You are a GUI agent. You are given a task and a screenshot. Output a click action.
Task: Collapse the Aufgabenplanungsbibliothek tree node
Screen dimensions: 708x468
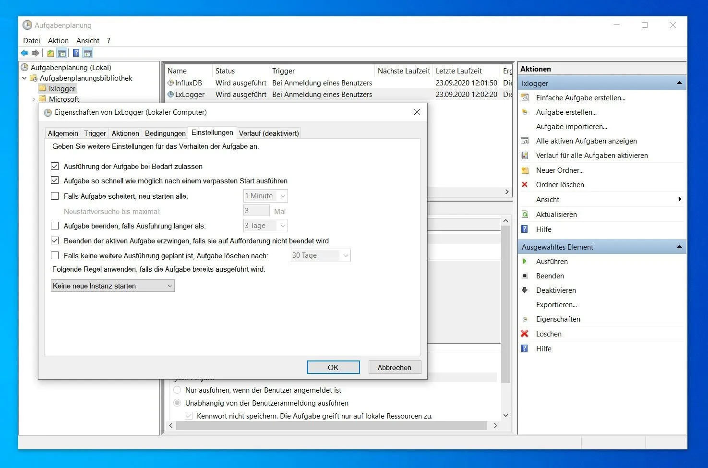click(x=24, y=78)
